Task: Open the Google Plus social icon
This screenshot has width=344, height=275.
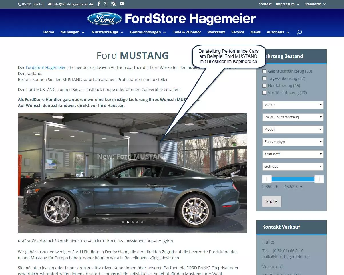Action: coord(106,4)
